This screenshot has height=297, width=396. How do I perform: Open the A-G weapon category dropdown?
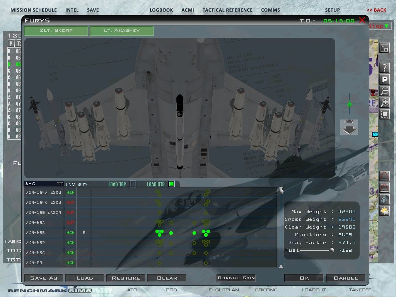click(44, 184)
